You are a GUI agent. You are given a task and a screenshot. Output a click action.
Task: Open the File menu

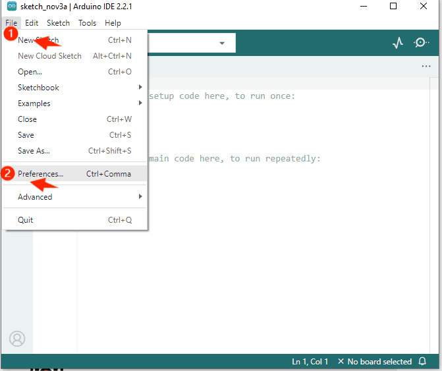click(x=11, y=23)
